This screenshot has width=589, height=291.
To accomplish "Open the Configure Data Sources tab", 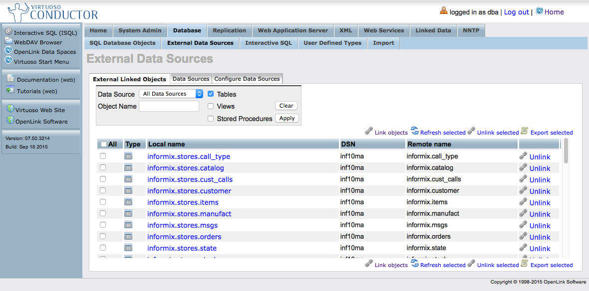I will pos(247,79).
